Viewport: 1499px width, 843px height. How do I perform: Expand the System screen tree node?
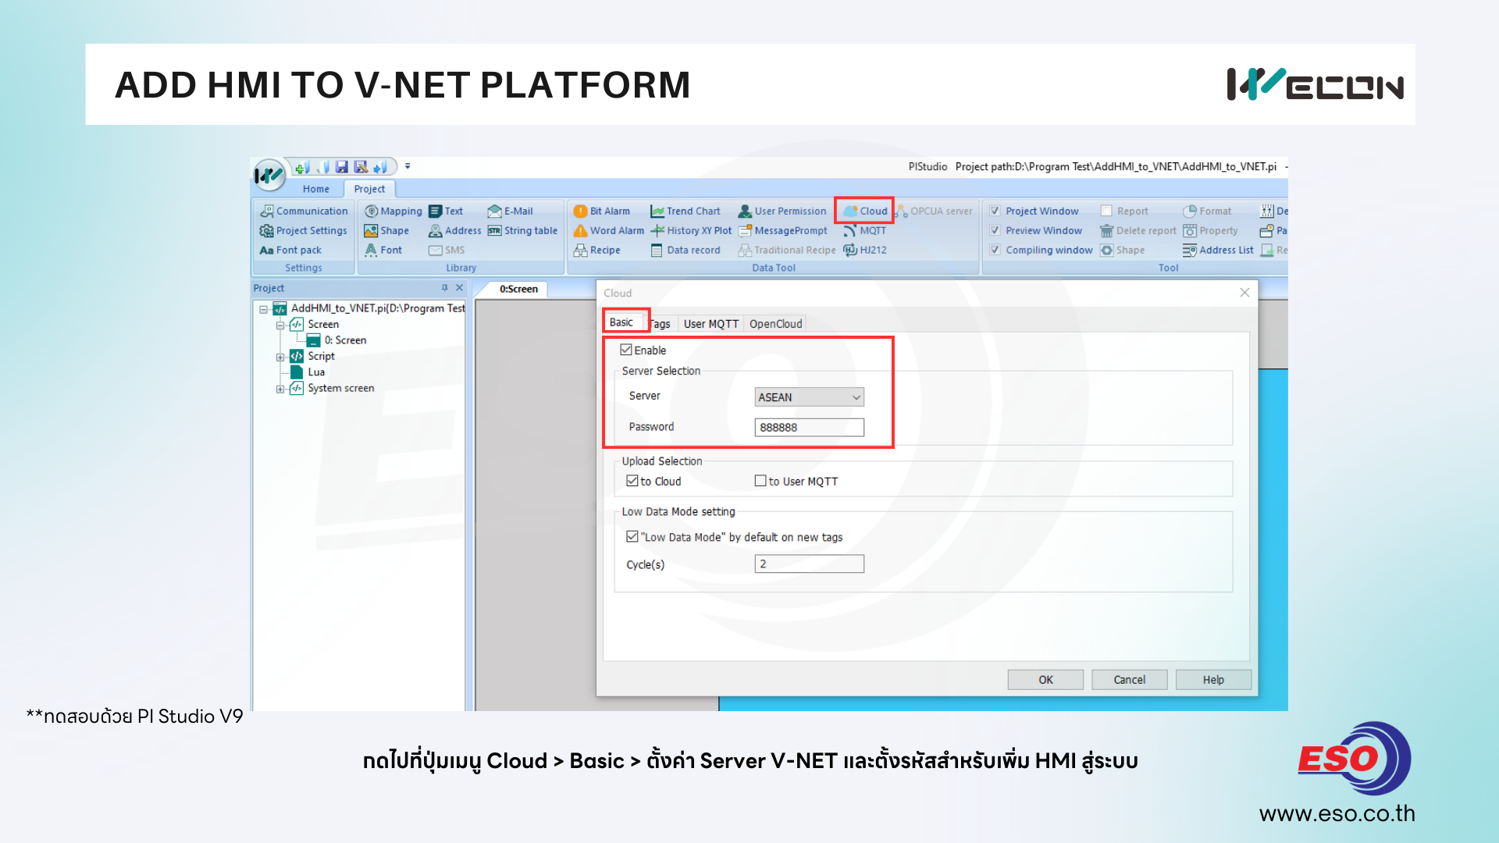pyautogui.click(x=280, y=389)
